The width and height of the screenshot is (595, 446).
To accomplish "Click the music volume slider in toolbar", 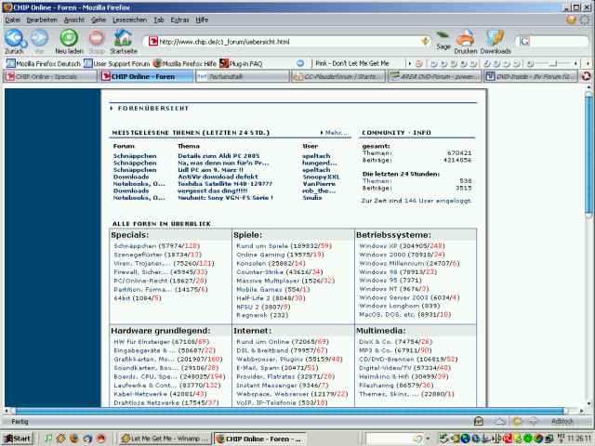I will tap(553, 63).
